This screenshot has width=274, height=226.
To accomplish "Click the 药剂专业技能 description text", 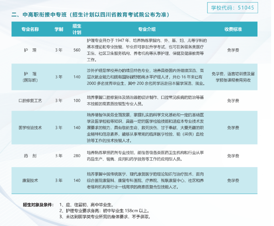I will pos(145,156).
